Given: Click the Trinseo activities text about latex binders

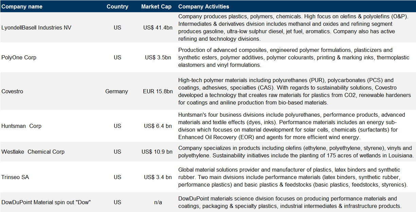Looking at the screenshot, I should pos(293,177).
